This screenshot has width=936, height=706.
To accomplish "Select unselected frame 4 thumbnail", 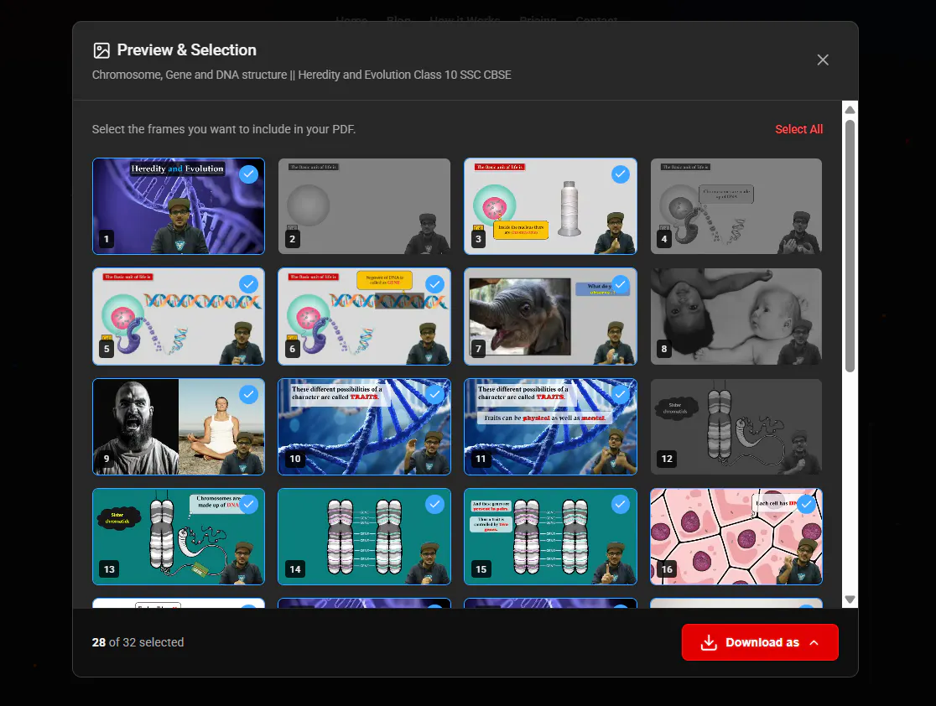I will [x=736, y=206].
